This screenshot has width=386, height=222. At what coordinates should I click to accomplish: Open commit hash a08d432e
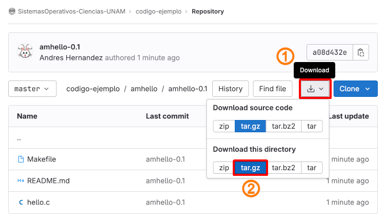point(330,52)
